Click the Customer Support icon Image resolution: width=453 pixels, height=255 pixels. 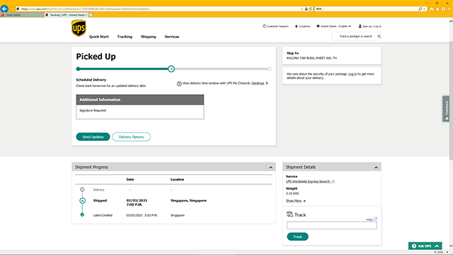point(264,26)
